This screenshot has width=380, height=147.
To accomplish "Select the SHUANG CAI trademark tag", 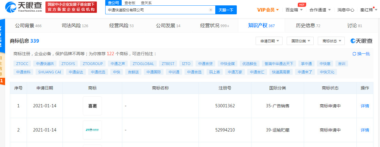I will 50,72.
